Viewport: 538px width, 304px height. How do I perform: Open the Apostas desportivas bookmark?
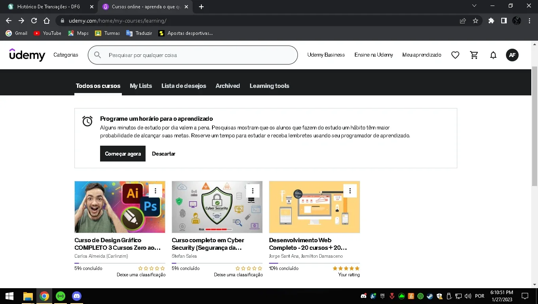[186, 33]
